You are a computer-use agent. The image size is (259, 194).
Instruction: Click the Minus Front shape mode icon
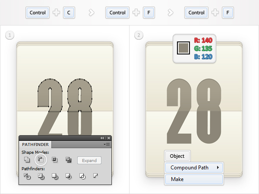41,160
